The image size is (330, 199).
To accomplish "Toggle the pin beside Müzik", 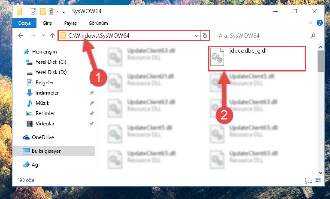I will 91,103.
